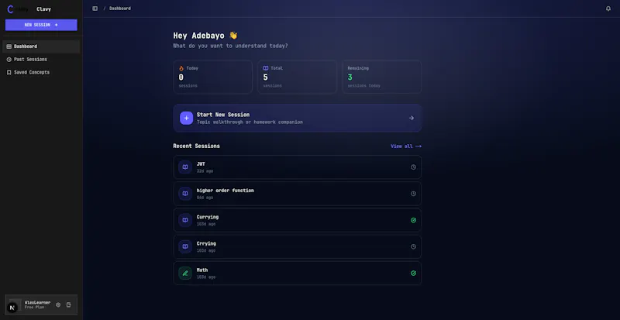Open the JWT session title
The image size is (620, 320).
coord(201,163)
